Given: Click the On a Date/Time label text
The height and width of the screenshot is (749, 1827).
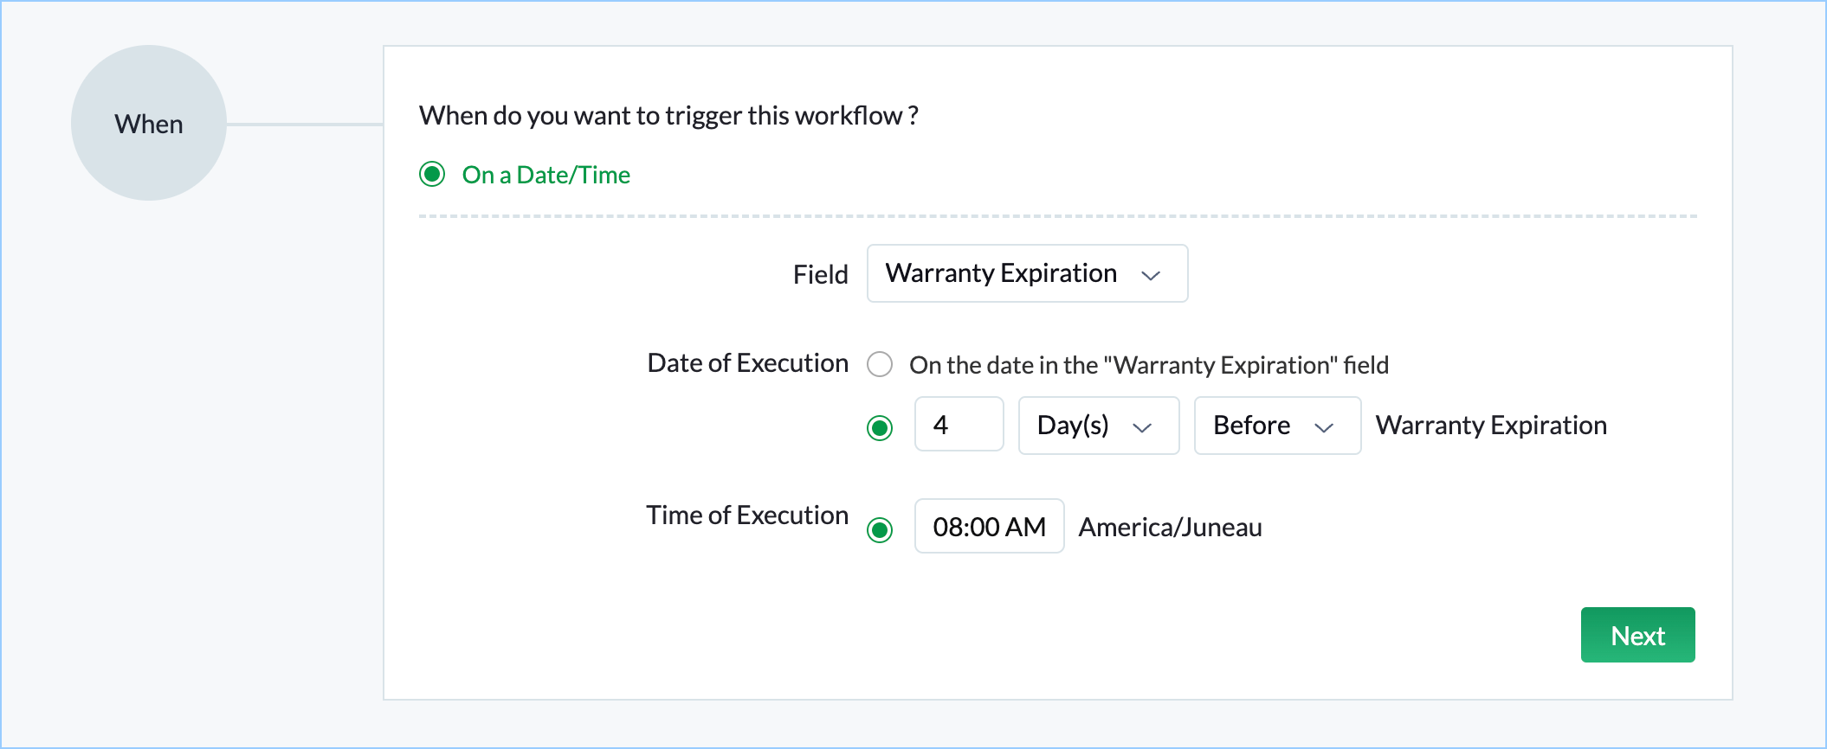Looking at the screenshot, I should click(546, 175).
